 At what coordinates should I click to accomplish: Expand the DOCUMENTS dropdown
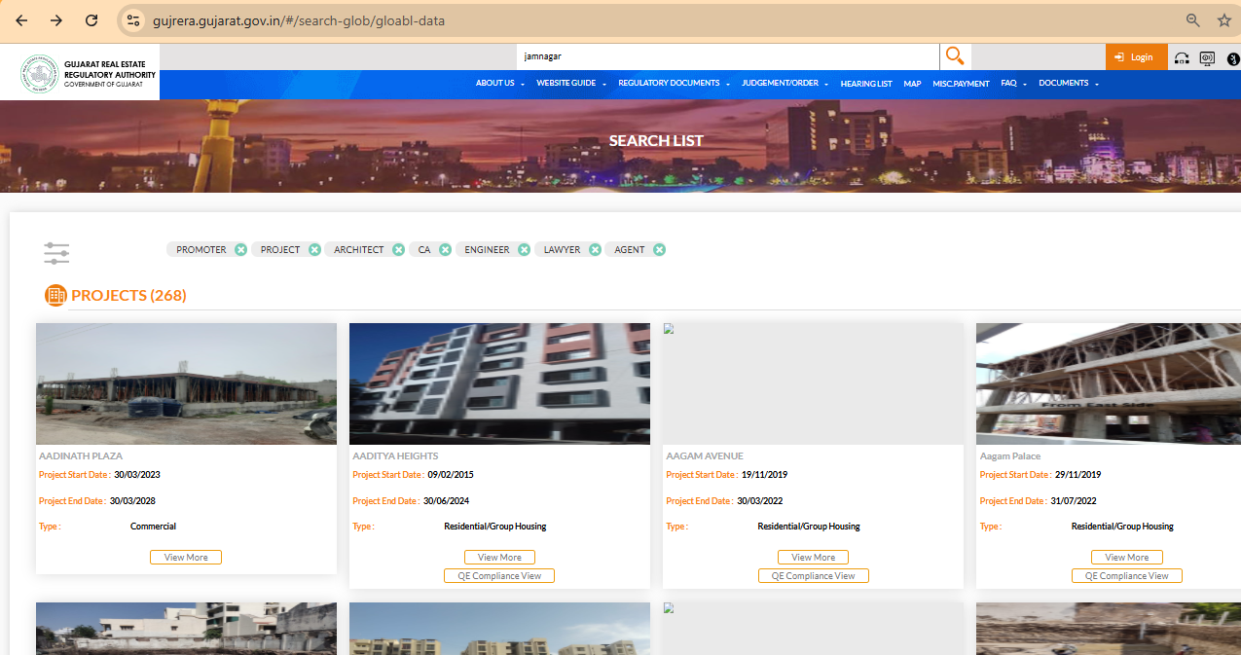(x=1069, y=84)
